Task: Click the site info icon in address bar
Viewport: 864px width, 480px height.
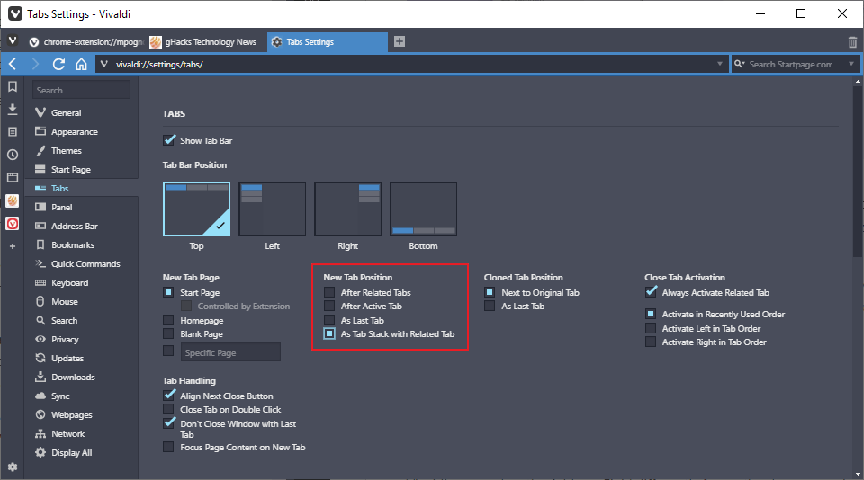Action: pos(103,65)
